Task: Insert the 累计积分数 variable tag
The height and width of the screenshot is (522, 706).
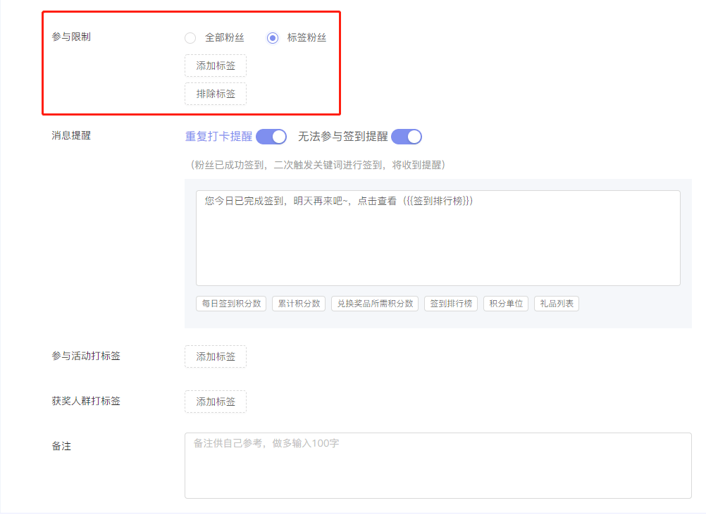Action: [x=299, y=304]
